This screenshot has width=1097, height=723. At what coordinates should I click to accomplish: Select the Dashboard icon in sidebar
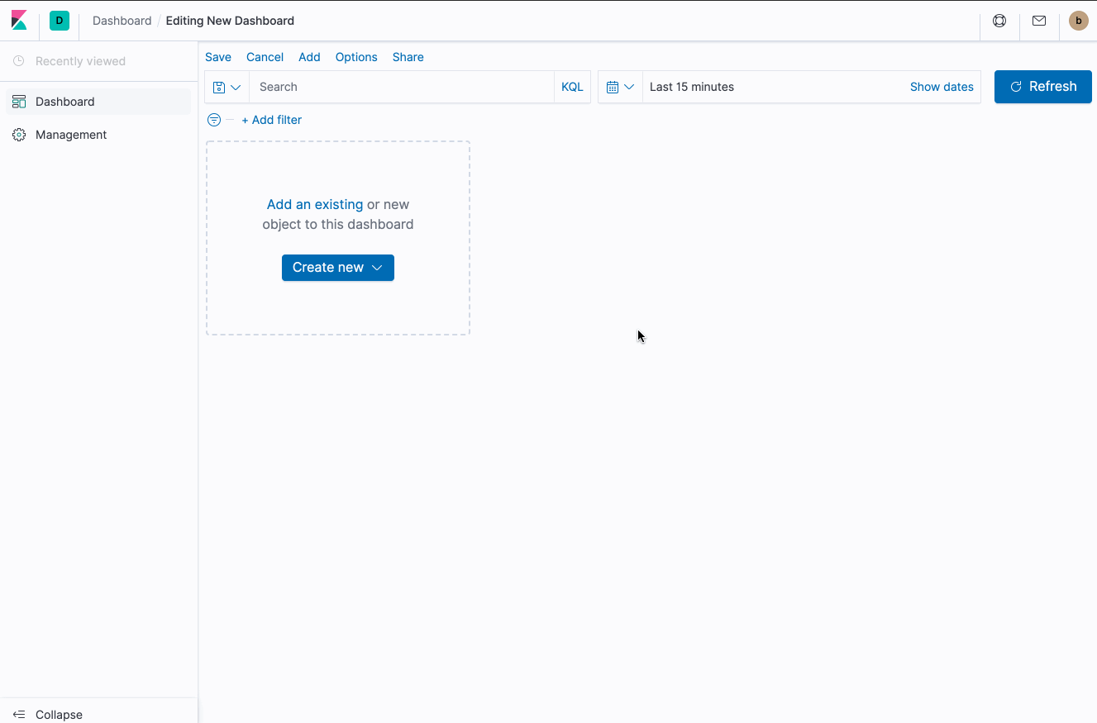click(18, 101)
